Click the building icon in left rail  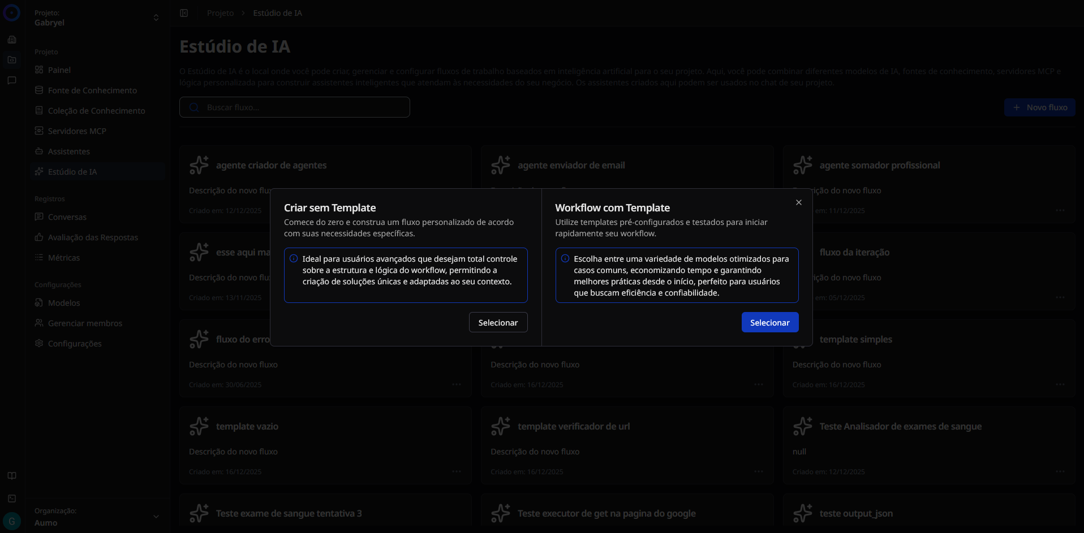pos(12,40)
